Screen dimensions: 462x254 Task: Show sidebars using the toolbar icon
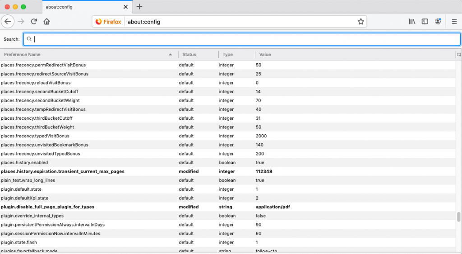(425, 22)
